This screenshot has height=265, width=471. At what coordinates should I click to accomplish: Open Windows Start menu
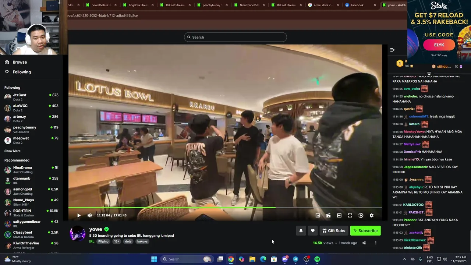tap(154, 259)
